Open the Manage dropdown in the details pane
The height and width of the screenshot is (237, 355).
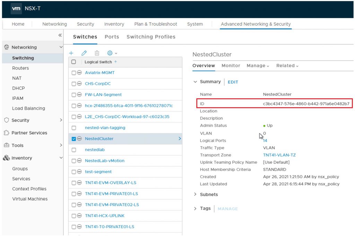(258, 65)
